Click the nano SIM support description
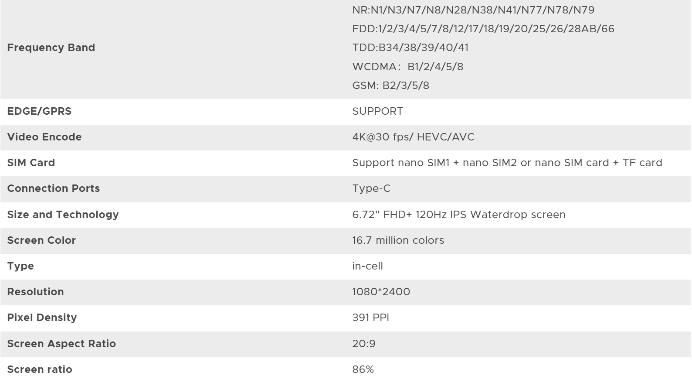 (507, 163)
